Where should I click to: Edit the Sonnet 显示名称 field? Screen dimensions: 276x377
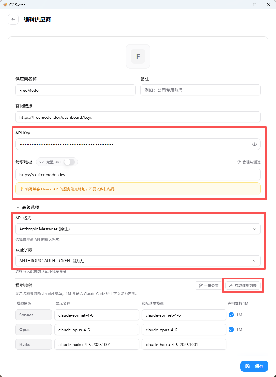tap(97, 315)
